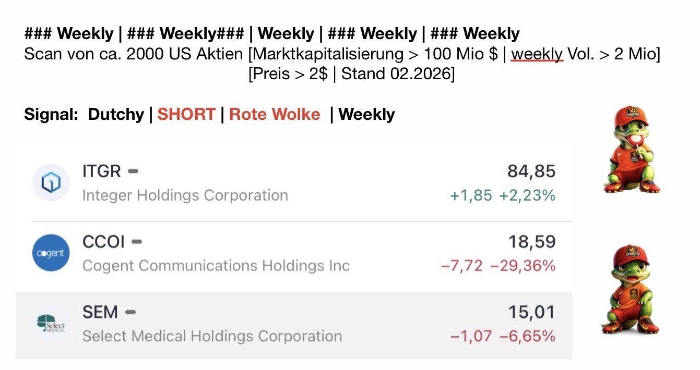The image size is (700, 370).
Task: Select the CCOI ticker symbol
Action: pyautogui.click(x=103, y=242)
